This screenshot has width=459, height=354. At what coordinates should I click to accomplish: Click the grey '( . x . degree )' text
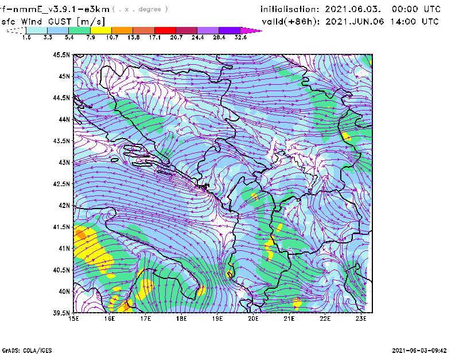(140, 9)
